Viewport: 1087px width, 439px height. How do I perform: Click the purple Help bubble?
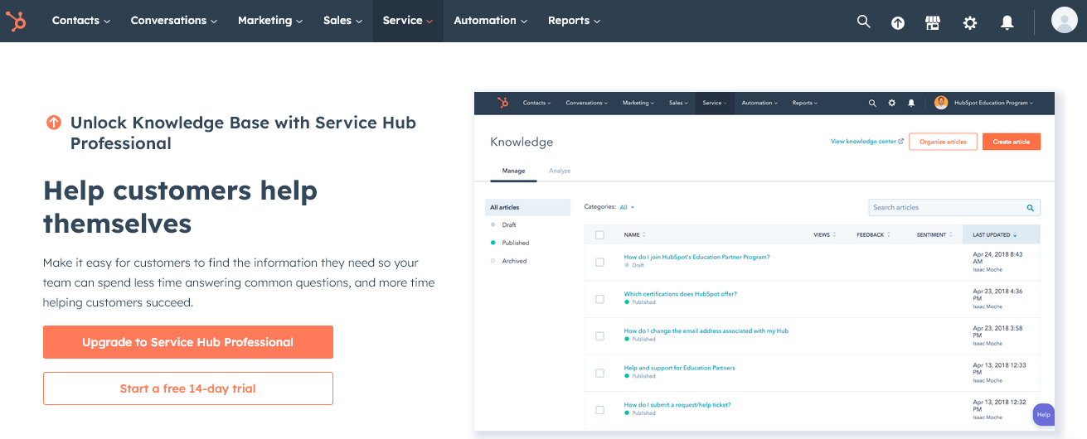(x=1044, y=415)
